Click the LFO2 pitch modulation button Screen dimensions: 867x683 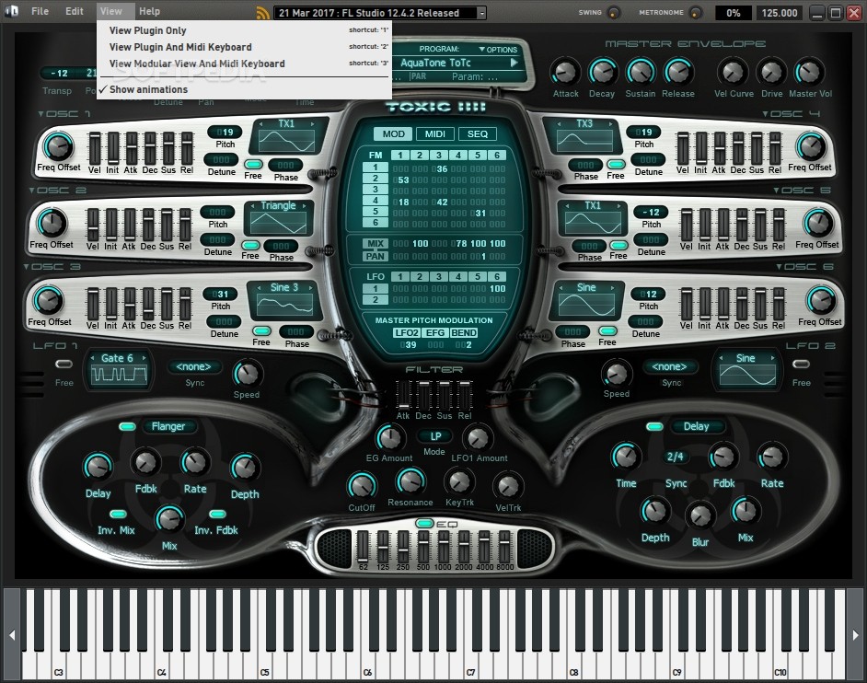407,332
